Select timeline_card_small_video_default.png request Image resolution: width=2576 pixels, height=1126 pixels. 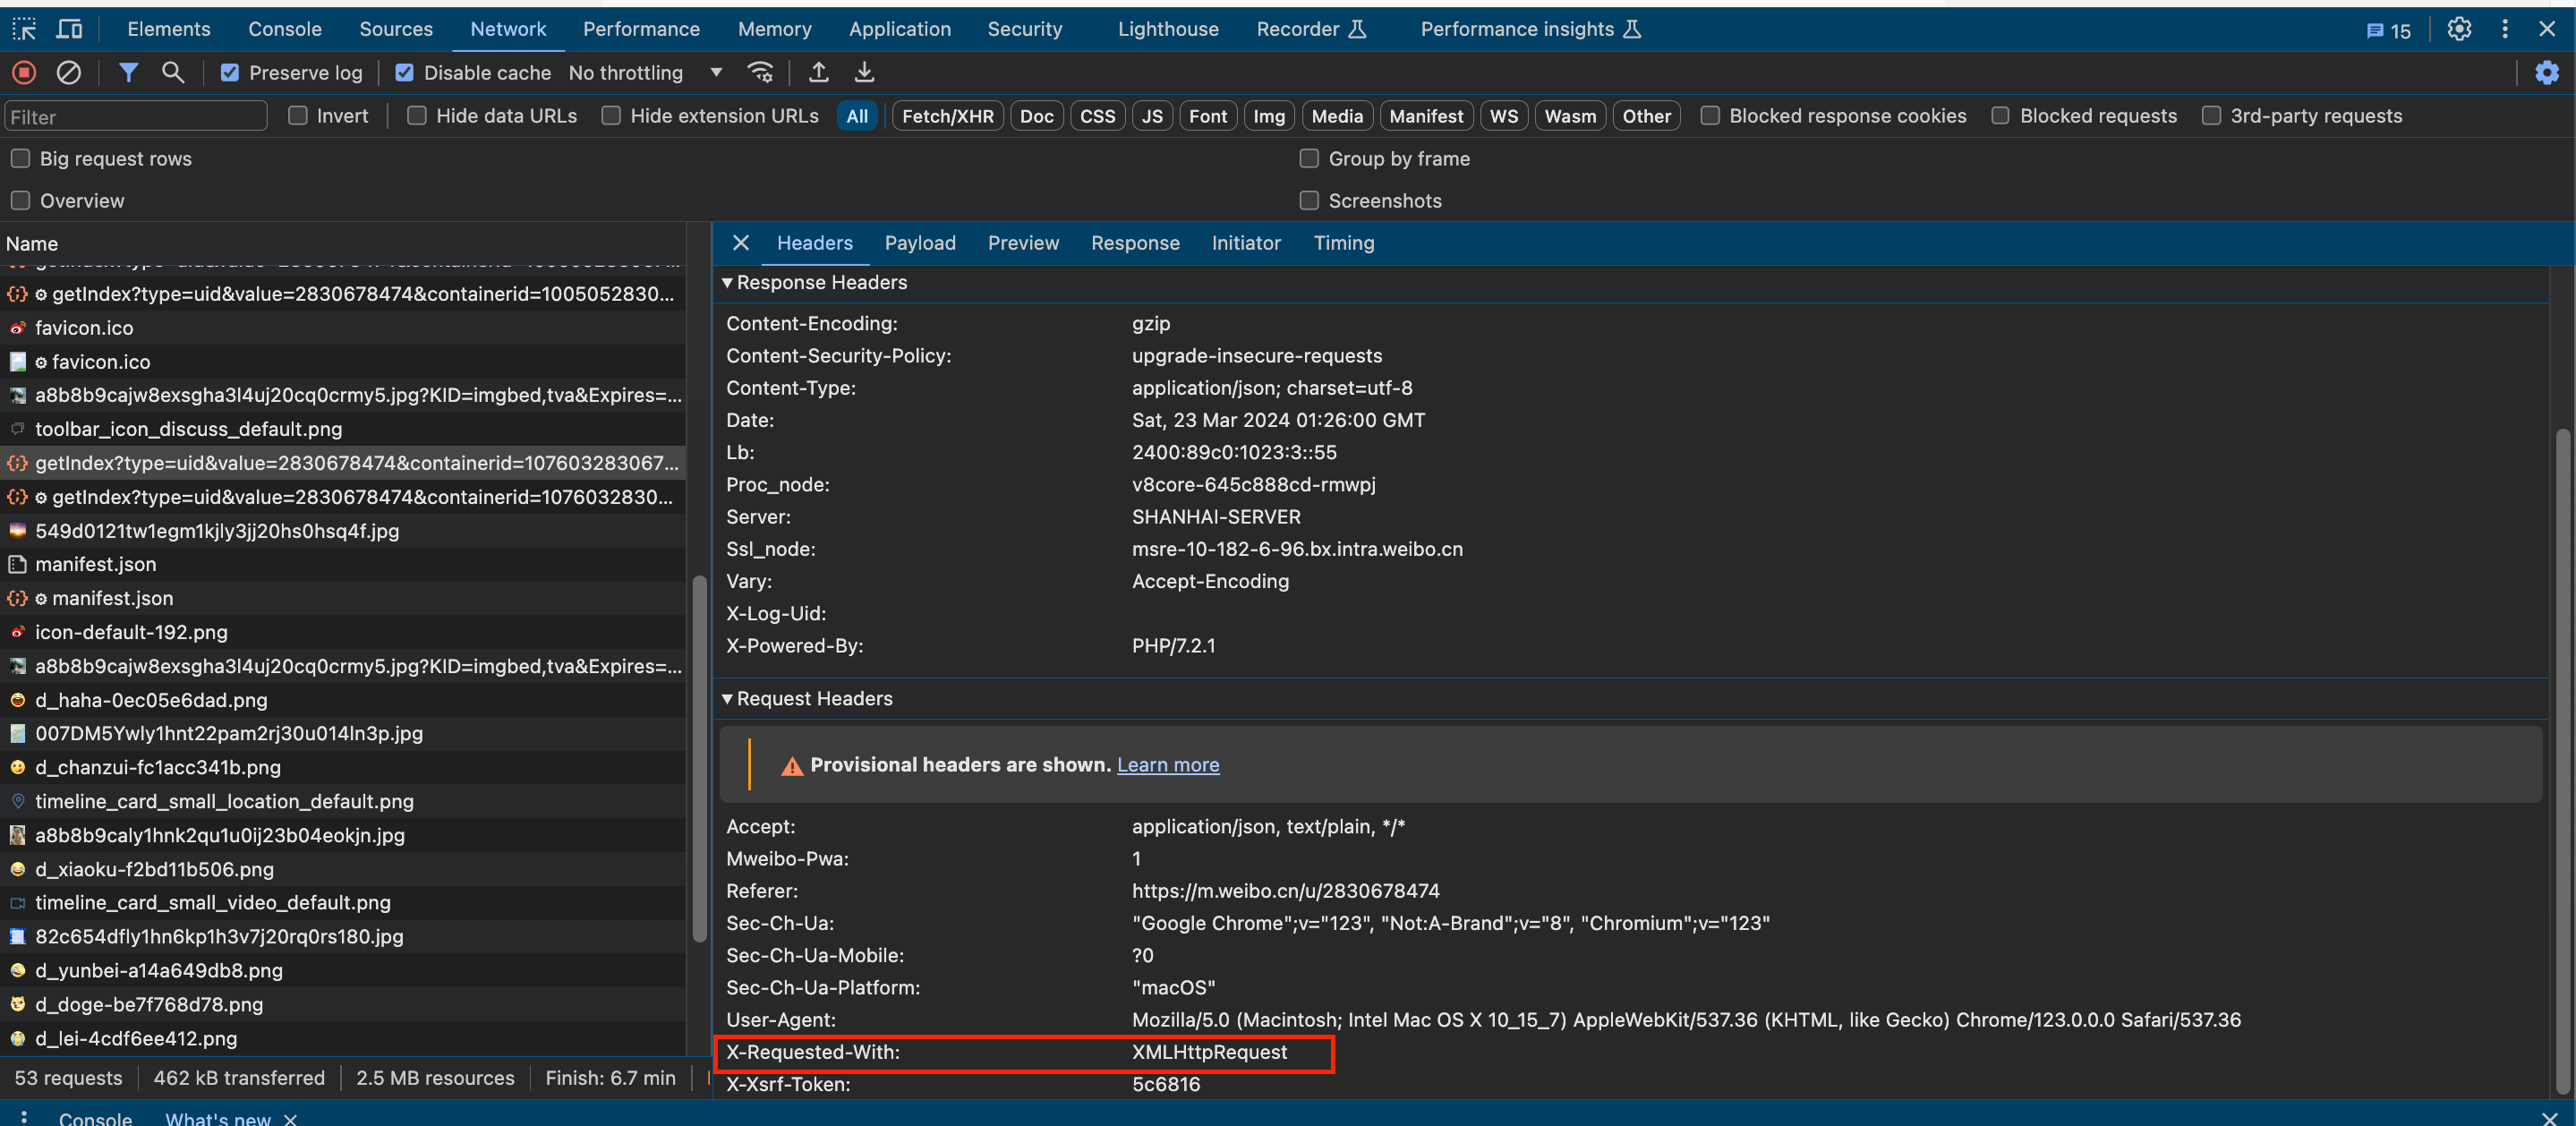(344, 902)
